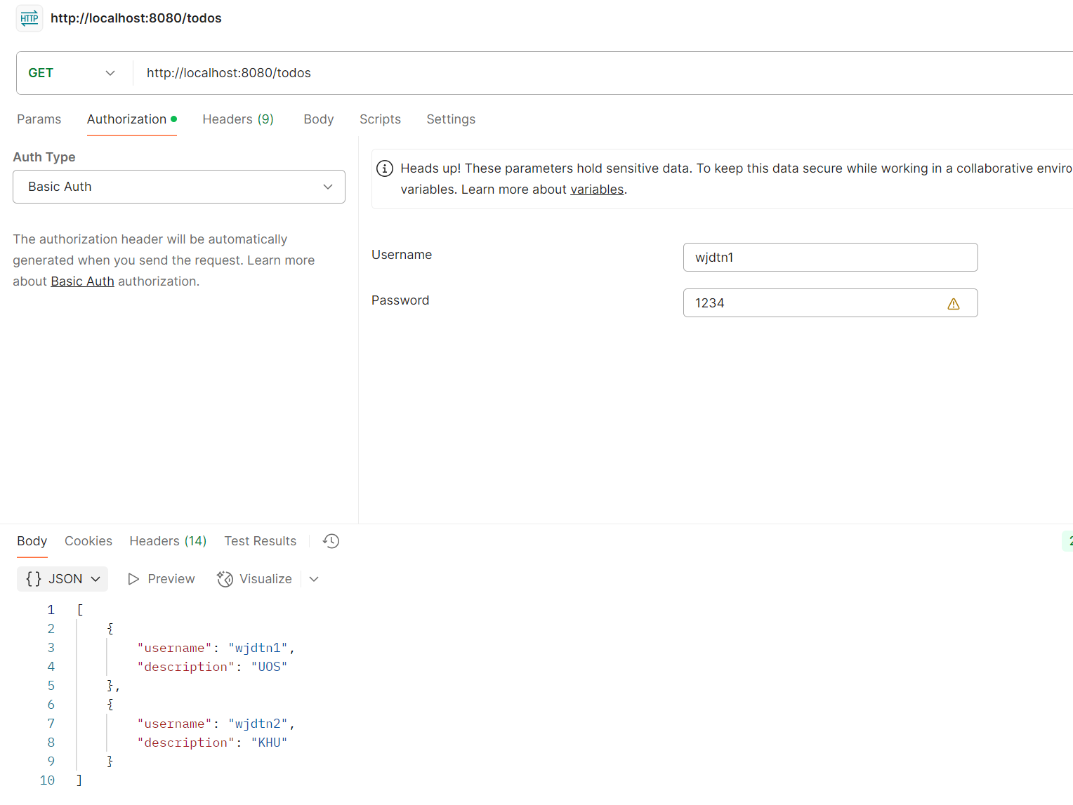This screenshot has width=1073, height=805.
Task: Follow the Basic Auth link
Action: tap(82, 281)
